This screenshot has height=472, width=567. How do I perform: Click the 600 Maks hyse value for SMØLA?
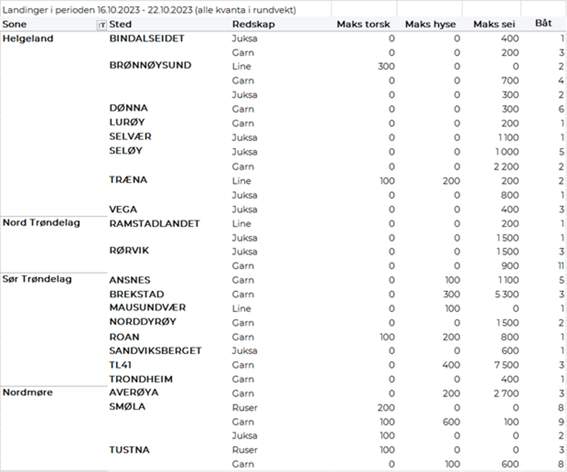point(450,422)
